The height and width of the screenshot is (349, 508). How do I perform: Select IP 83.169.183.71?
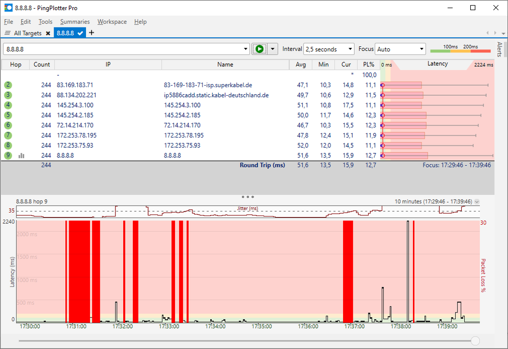pyautogui.click(x=75, y=85)
